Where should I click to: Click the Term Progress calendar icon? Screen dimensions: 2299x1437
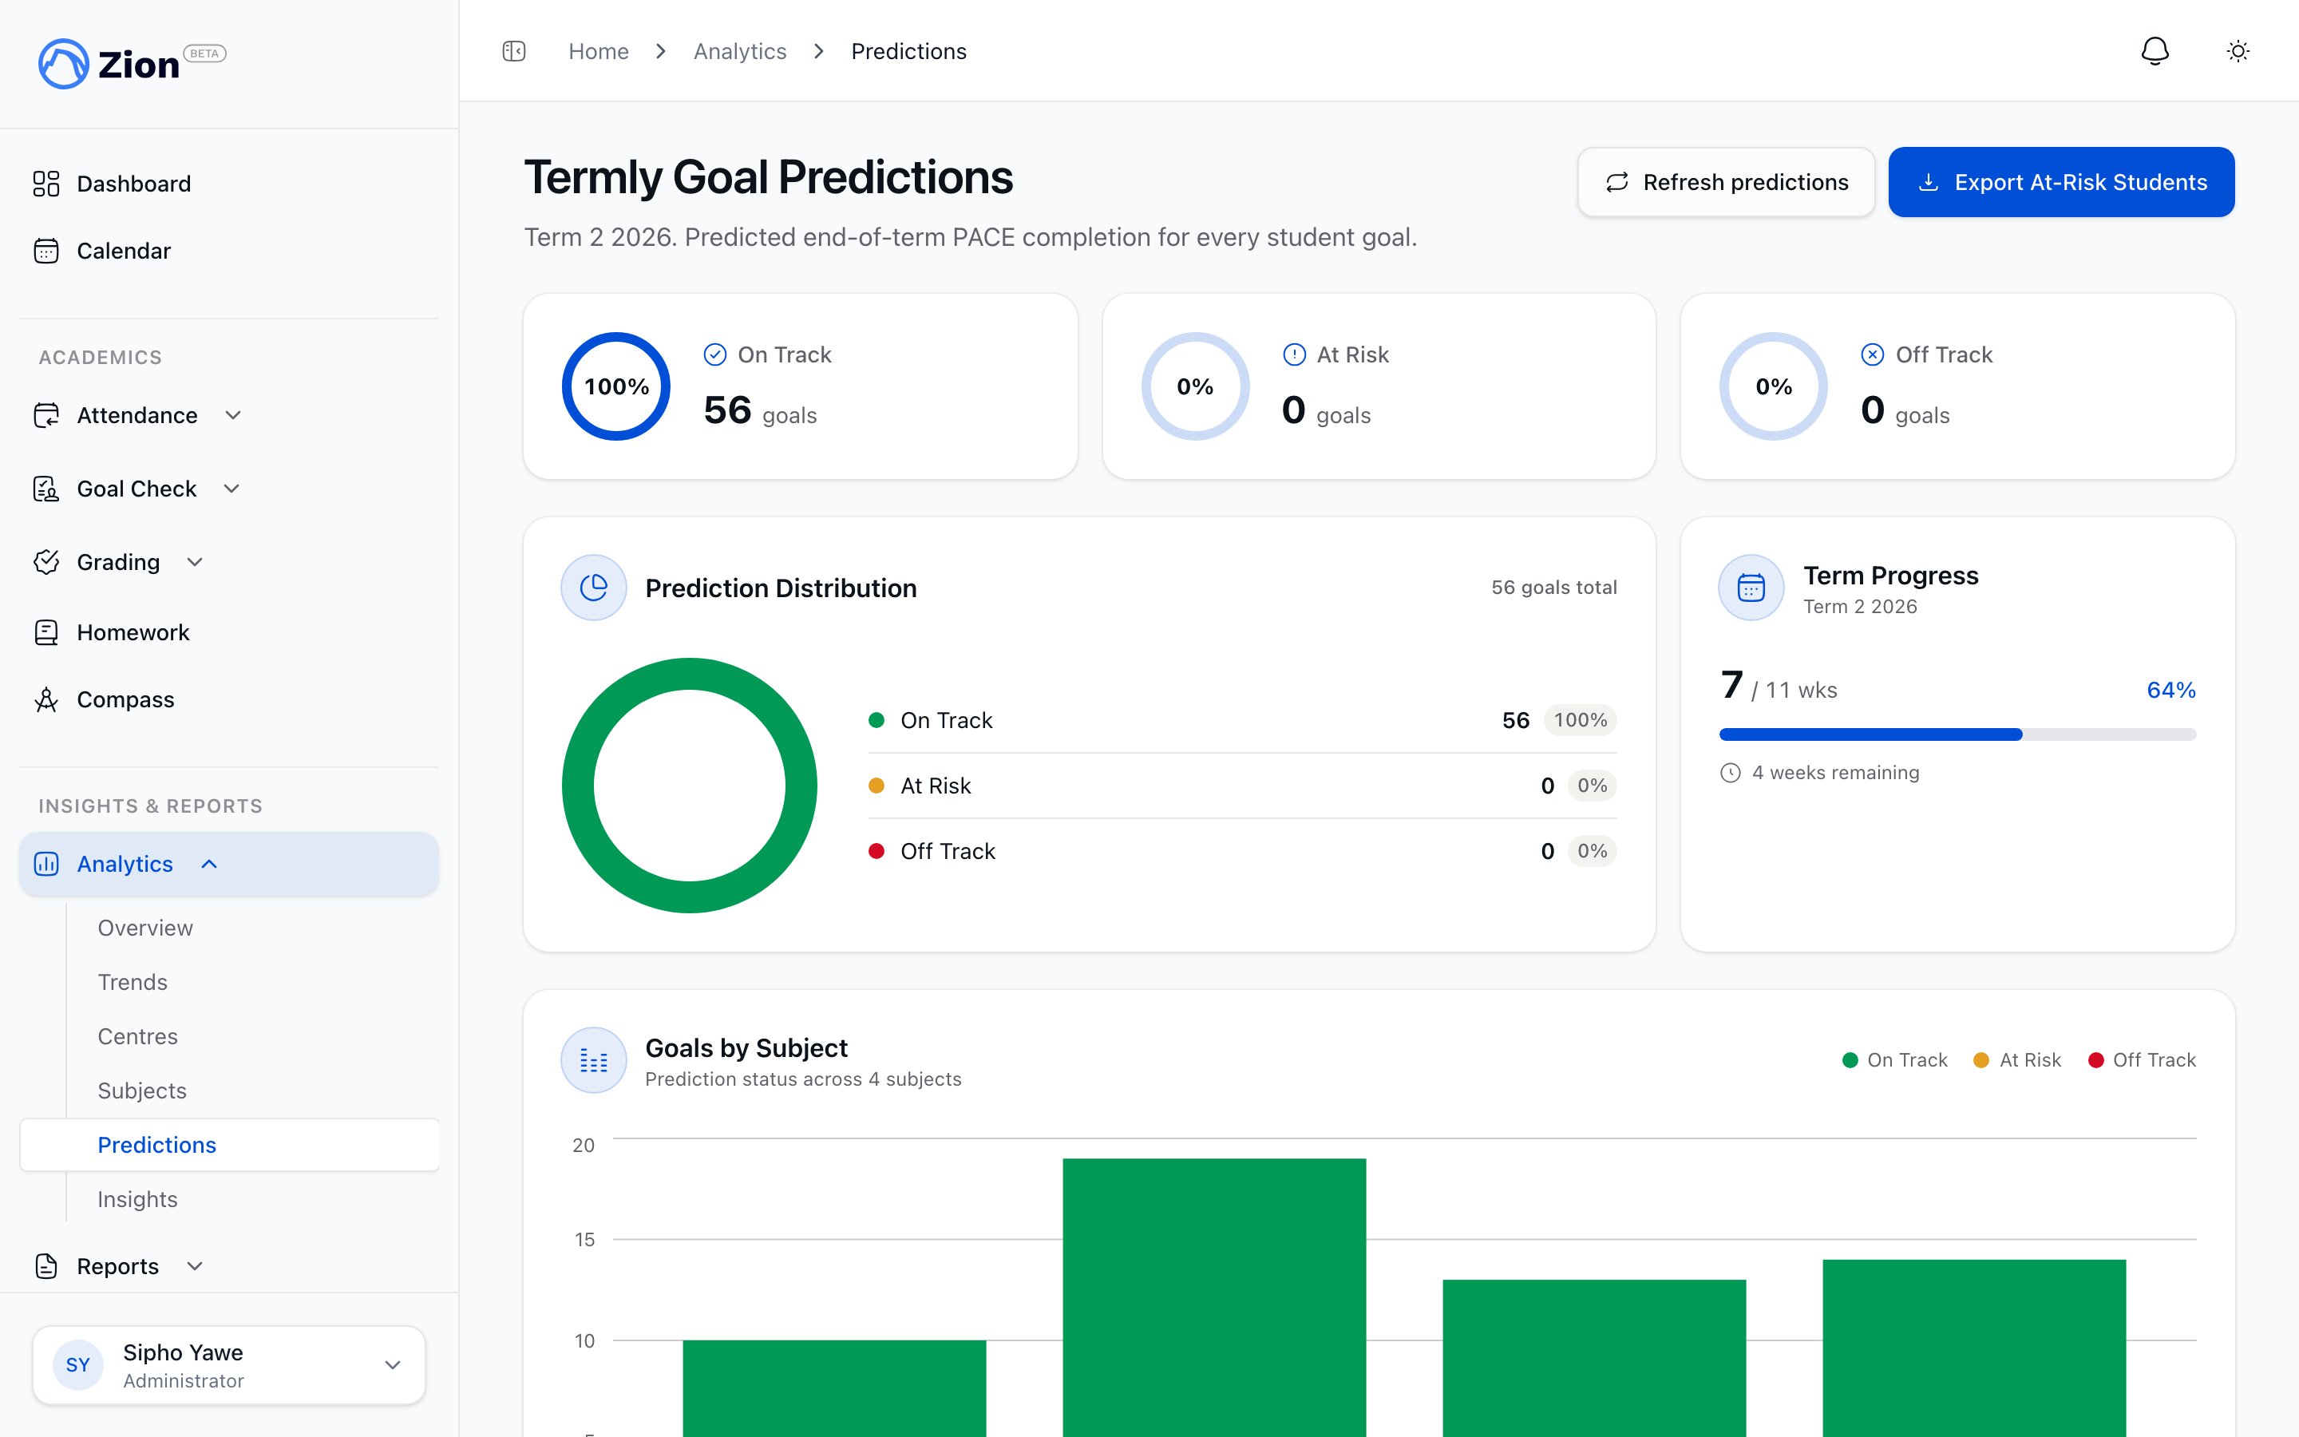[x=1751, y=588]
